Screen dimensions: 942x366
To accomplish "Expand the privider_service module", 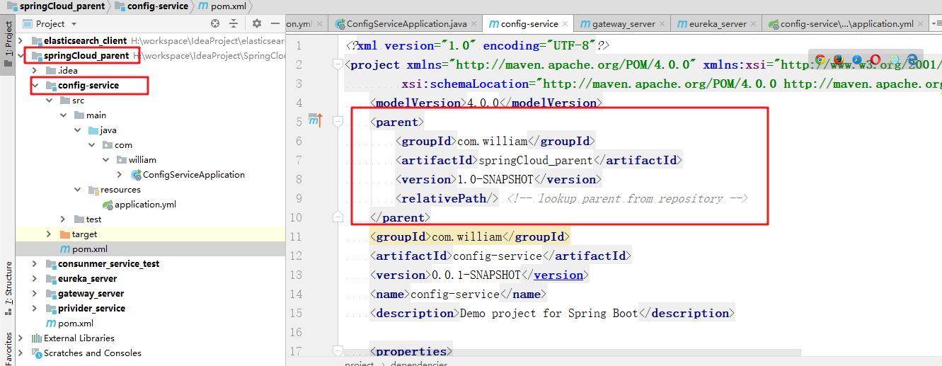I will pyautogui.click(x=35, y=308).
